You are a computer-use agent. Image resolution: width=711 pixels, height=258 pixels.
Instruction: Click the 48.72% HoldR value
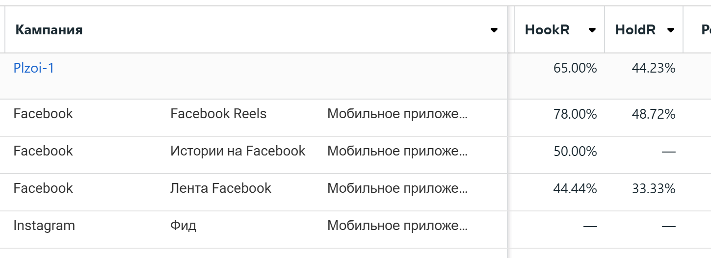coord(654,114)
